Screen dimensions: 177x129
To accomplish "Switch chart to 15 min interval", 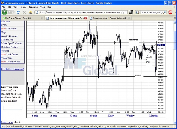I will [x=53, y=116].
